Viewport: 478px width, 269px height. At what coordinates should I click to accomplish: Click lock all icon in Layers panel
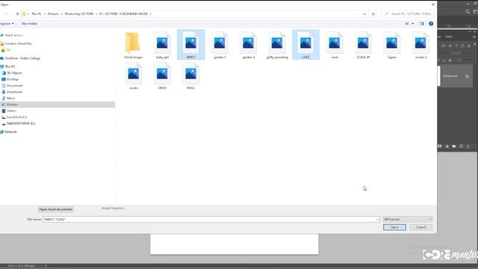pyautogui.click(x=450, y=61)
